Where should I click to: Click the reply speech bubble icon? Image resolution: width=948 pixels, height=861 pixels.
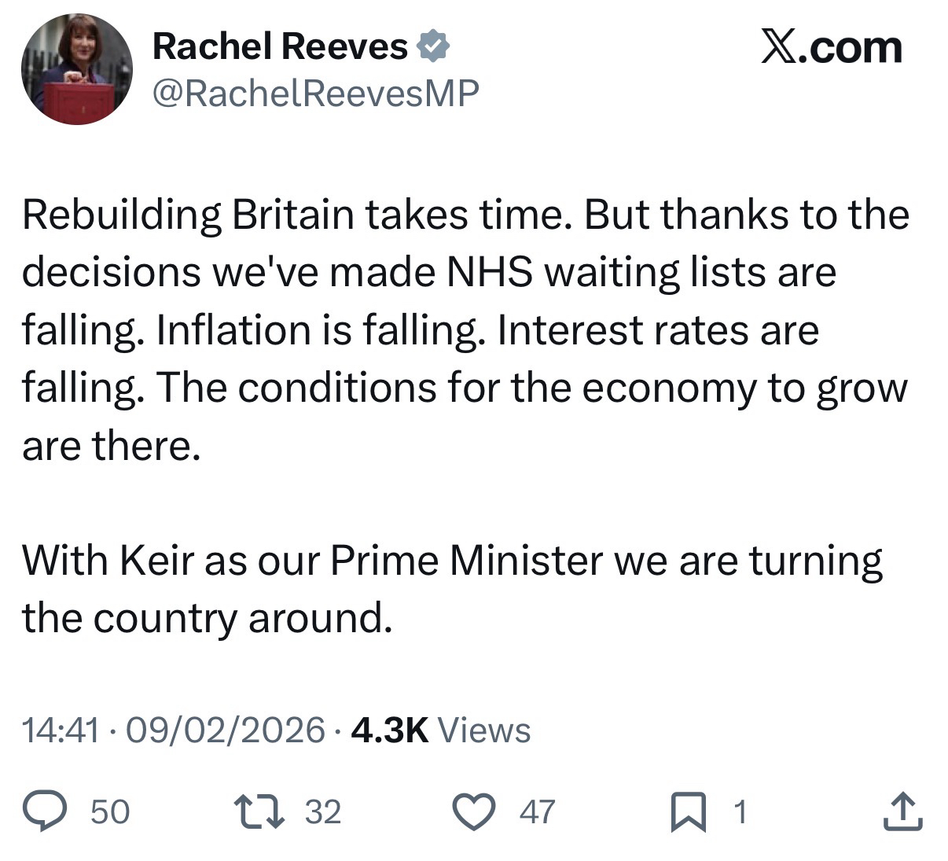(47, 812)
